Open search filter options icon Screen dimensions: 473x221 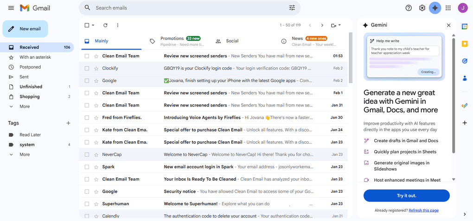pos(292,8)
